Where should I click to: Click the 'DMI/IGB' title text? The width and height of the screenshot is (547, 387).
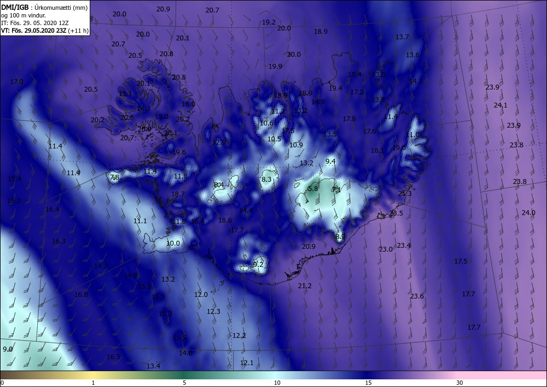pyautogui.click(x=15, y=8)
